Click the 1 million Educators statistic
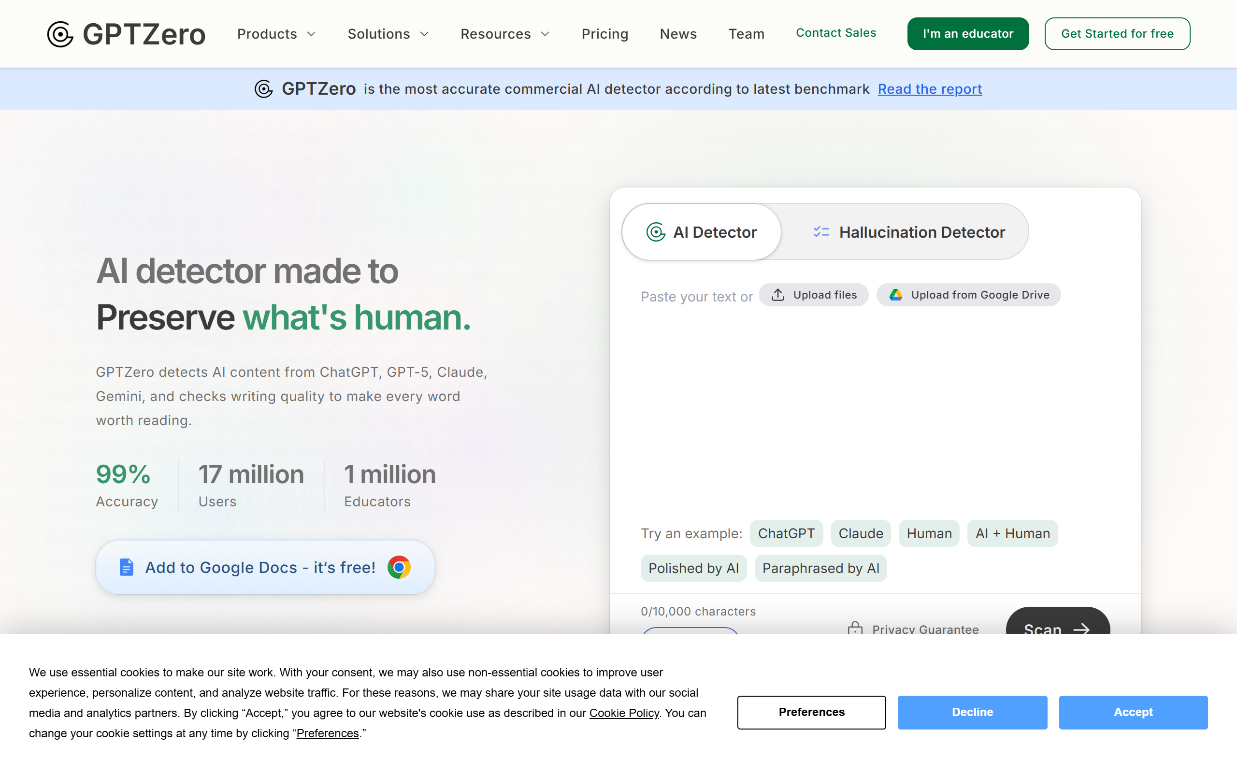 [390, 485]
